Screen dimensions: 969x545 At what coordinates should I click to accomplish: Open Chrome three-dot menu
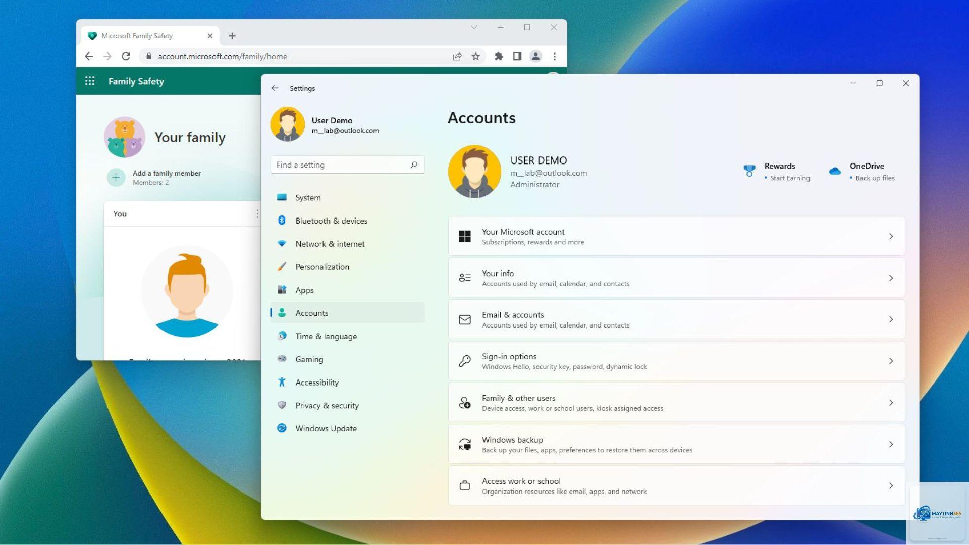[x=555, y=56]
